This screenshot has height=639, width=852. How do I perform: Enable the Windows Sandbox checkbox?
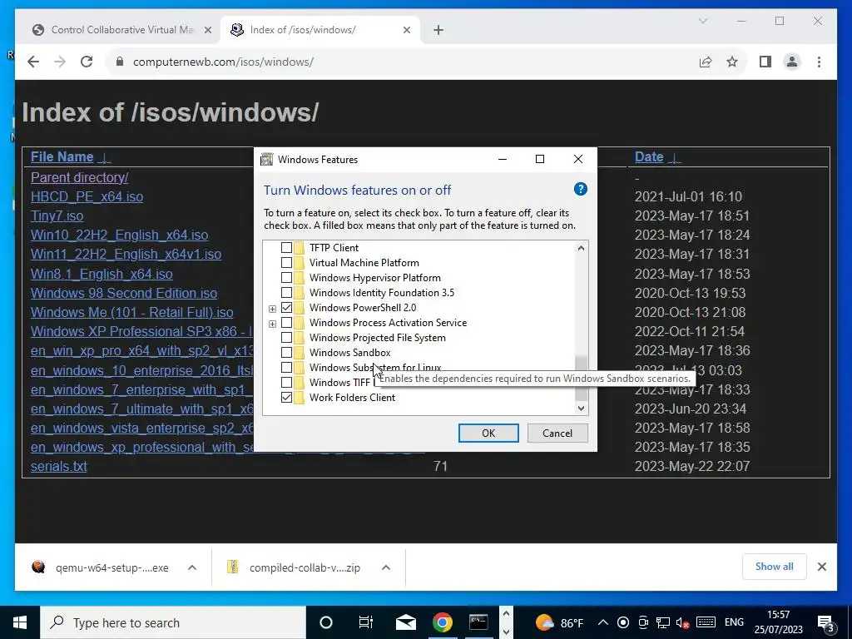(286, 353)
